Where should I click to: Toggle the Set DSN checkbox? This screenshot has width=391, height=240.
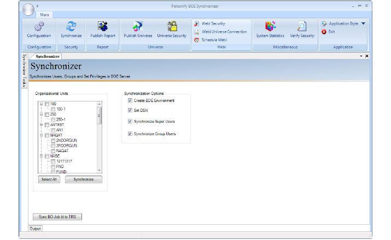click(130, 110)
